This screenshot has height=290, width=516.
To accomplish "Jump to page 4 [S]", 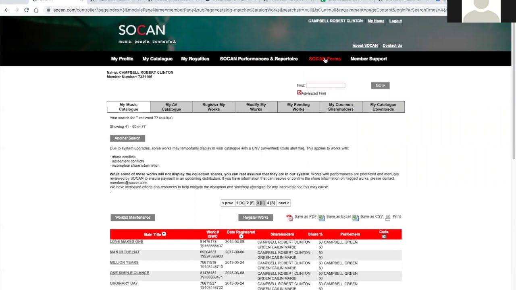I will tap(271, 203).
